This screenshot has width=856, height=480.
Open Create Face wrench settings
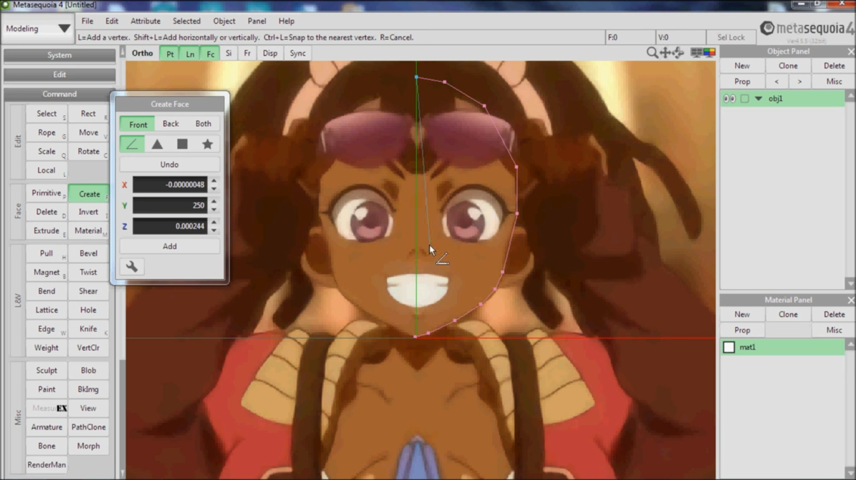[x=132, y=267]
